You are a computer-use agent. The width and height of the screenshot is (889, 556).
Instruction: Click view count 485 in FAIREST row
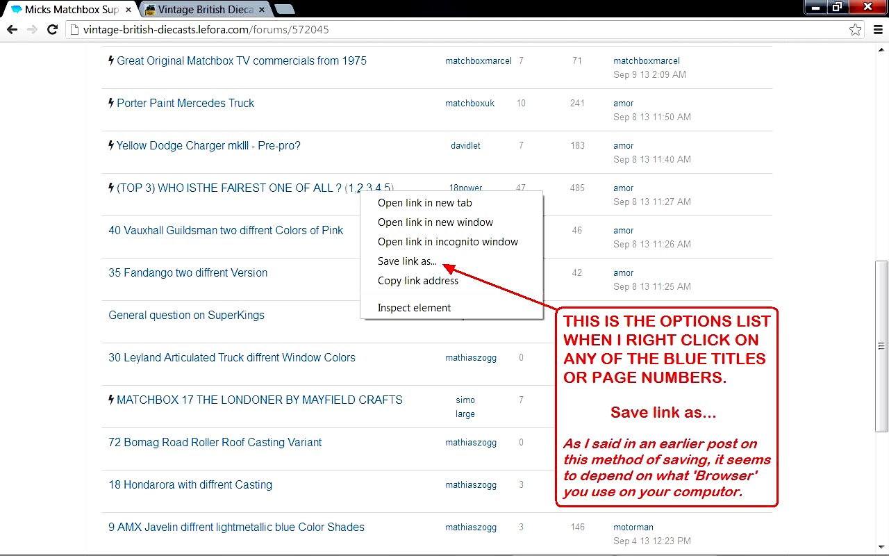pos(577,188)
